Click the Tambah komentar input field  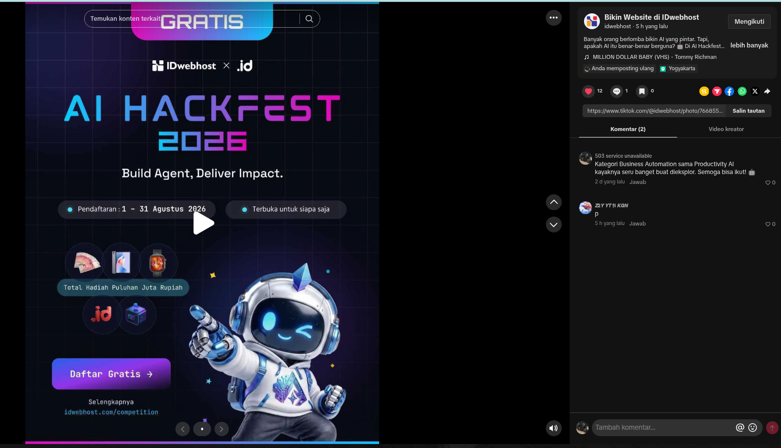click(x=663, y=428)
